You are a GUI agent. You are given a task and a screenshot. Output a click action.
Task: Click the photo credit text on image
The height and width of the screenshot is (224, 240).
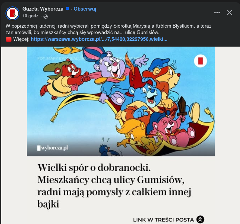click(x=90, y=58)
